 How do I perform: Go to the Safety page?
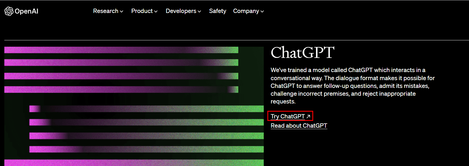click(218, 11)
